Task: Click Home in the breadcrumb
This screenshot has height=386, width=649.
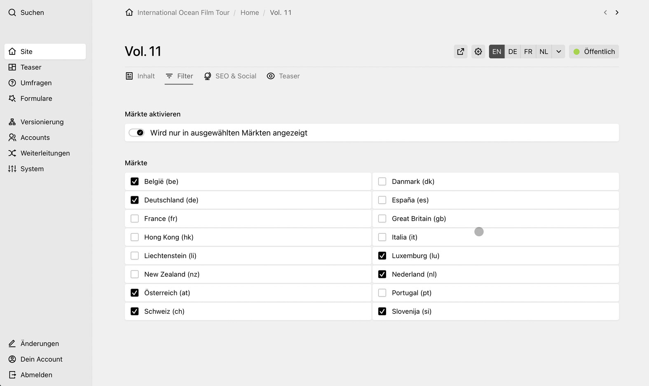Action: point(250,12)
